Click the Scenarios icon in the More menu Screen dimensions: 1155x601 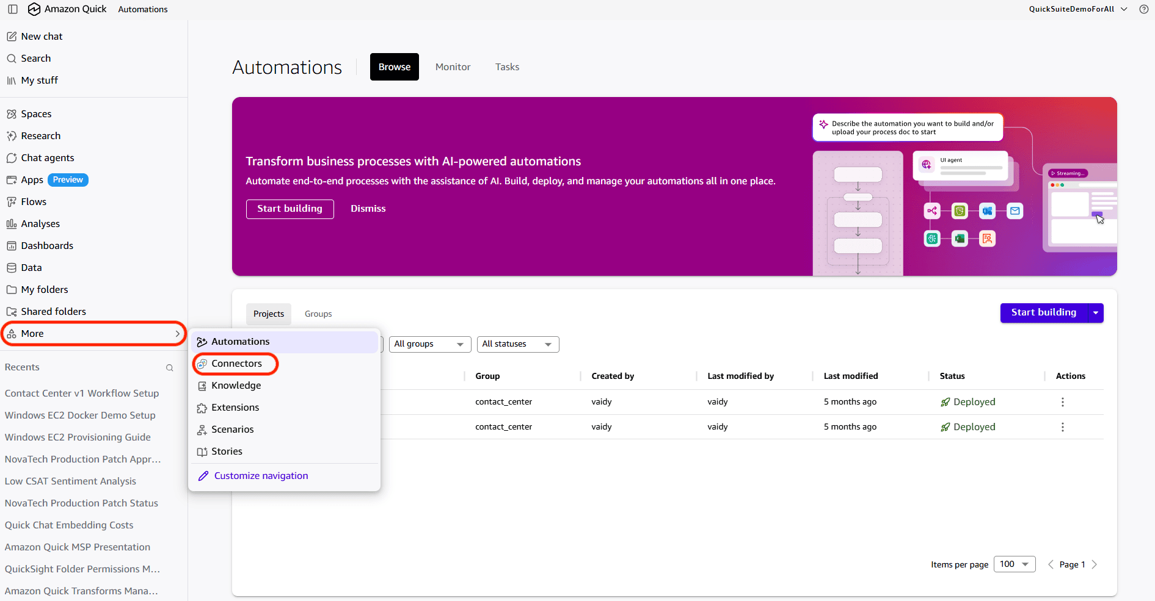click(202, 430)
